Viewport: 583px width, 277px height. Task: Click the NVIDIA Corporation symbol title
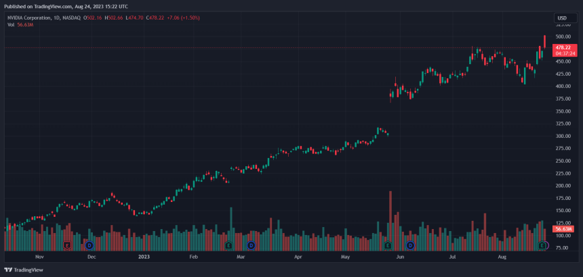point(31,18)
